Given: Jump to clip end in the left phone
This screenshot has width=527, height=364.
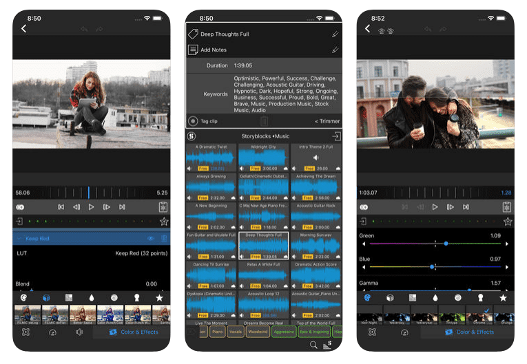Looking at the screenshot, I should (122, 207).
